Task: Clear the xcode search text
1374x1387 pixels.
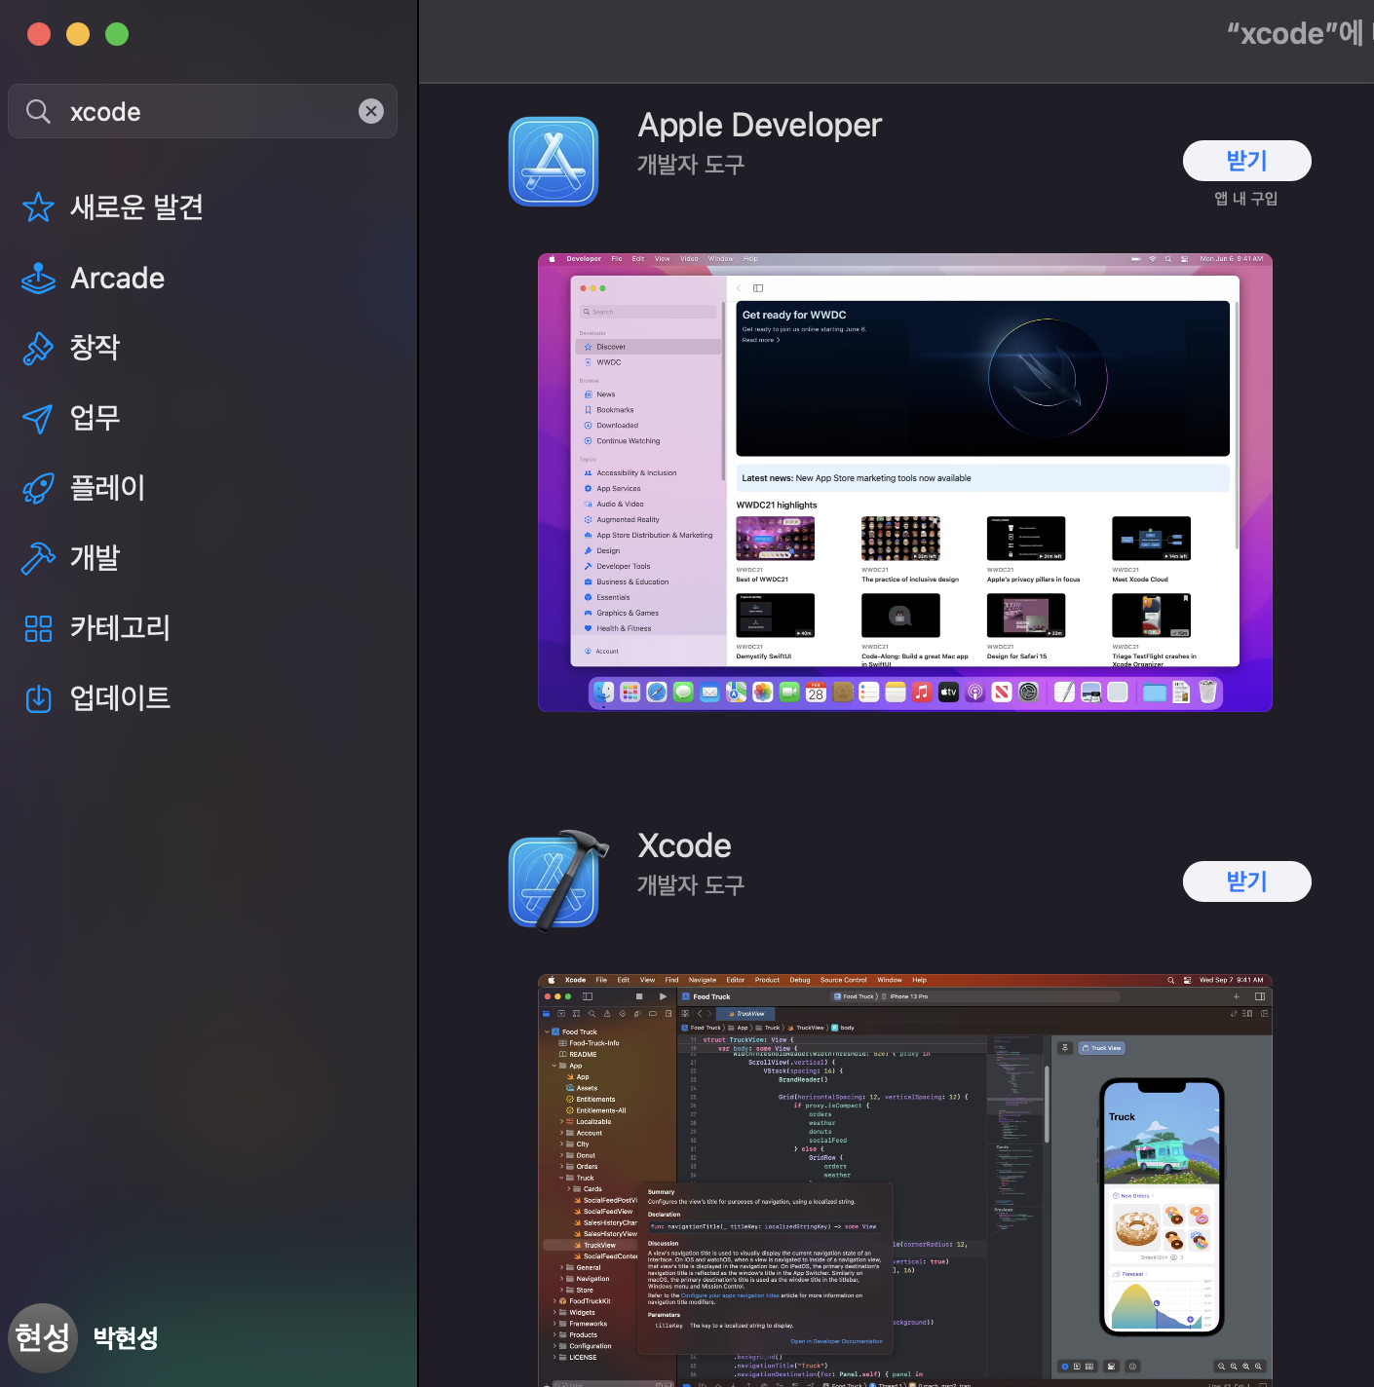Action: (x=371, y=111)
